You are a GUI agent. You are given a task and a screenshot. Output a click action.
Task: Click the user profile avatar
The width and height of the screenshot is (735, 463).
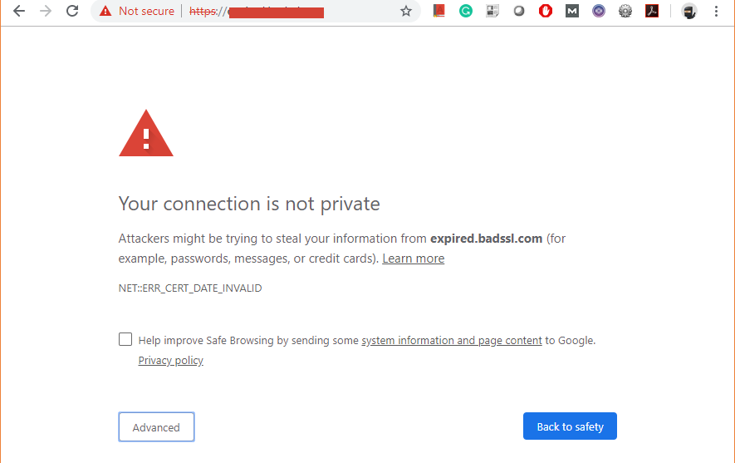(x=688, y=12)
